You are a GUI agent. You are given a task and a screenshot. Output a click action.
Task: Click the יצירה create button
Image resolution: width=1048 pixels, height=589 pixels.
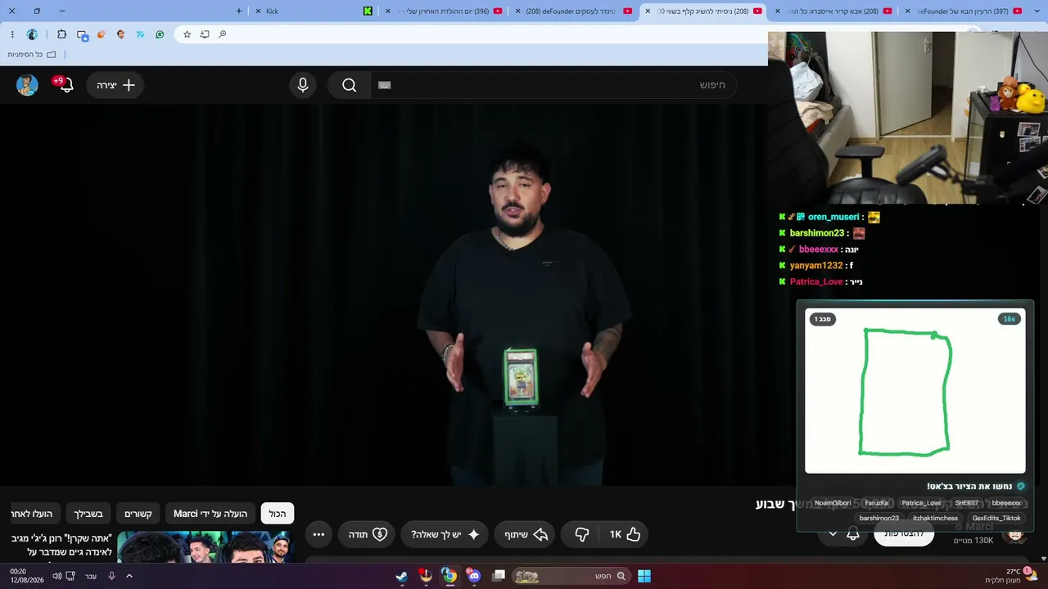coord(115,85)
